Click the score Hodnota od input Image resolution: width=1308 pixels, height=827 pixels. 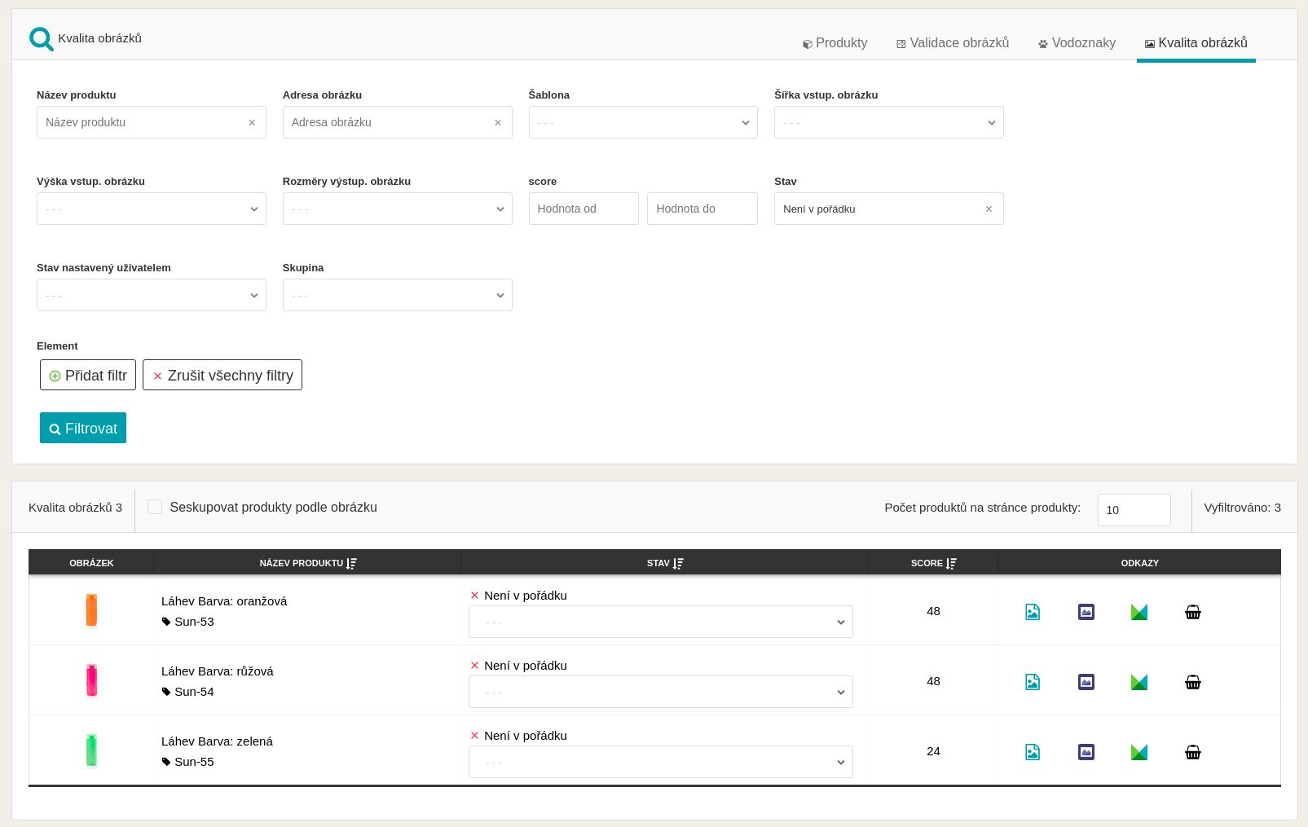[x=584, y=209]
